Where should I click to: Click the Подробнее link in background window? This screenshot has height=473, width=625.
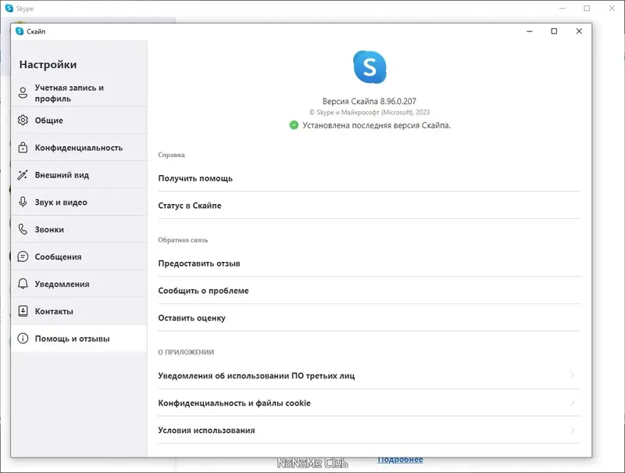[x=400, y=460]
